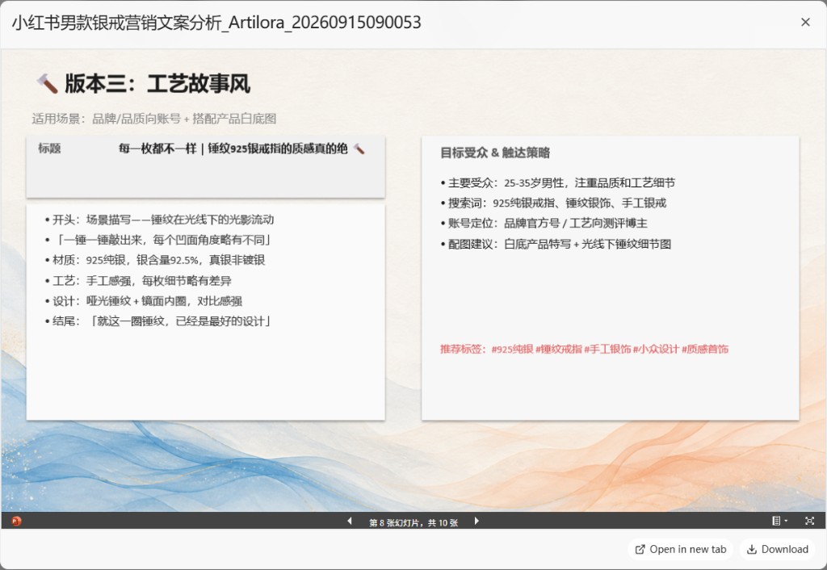This screenshot has height=570, width=827.
Task: Enter fullscreen slideshow mode icon
Action: pos(809,521)
